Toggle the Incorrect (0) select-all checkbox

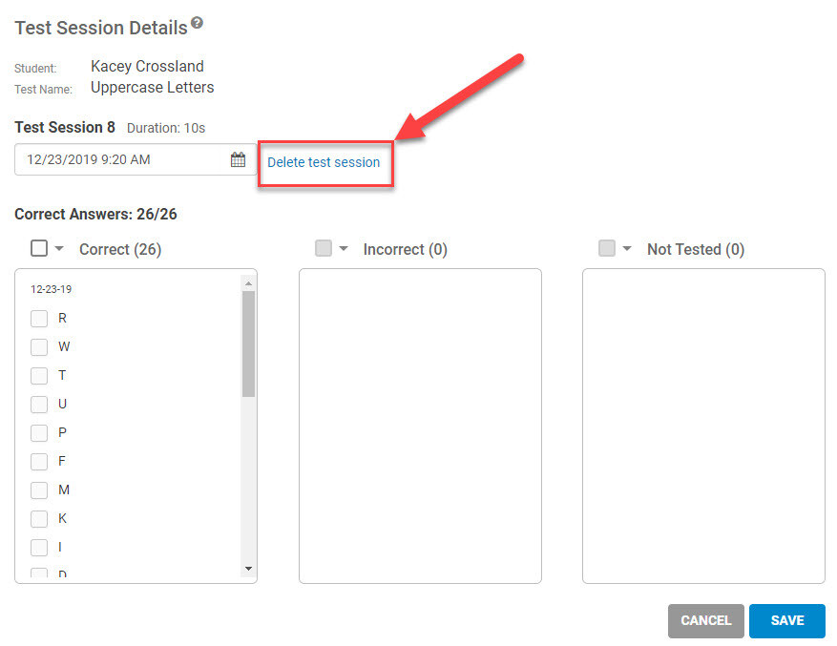[x=323, y=248]
